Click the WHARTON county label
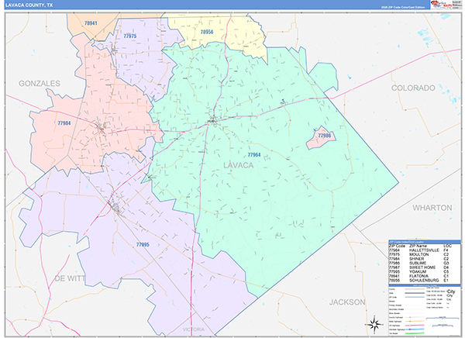 pyautogui.click(x=432, y=208)
